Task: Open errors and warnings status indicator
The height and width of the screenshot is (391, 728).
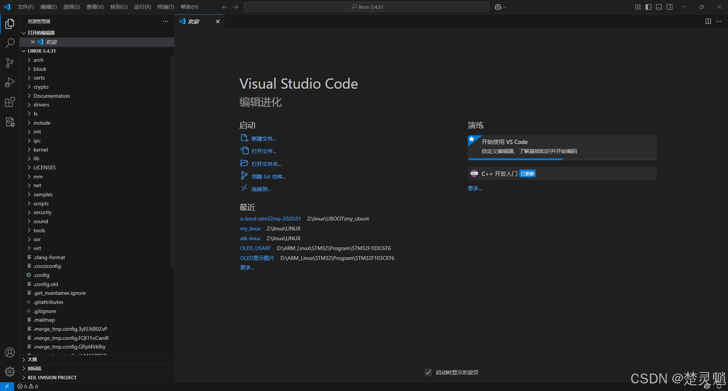Action: (x=28, y=386)
